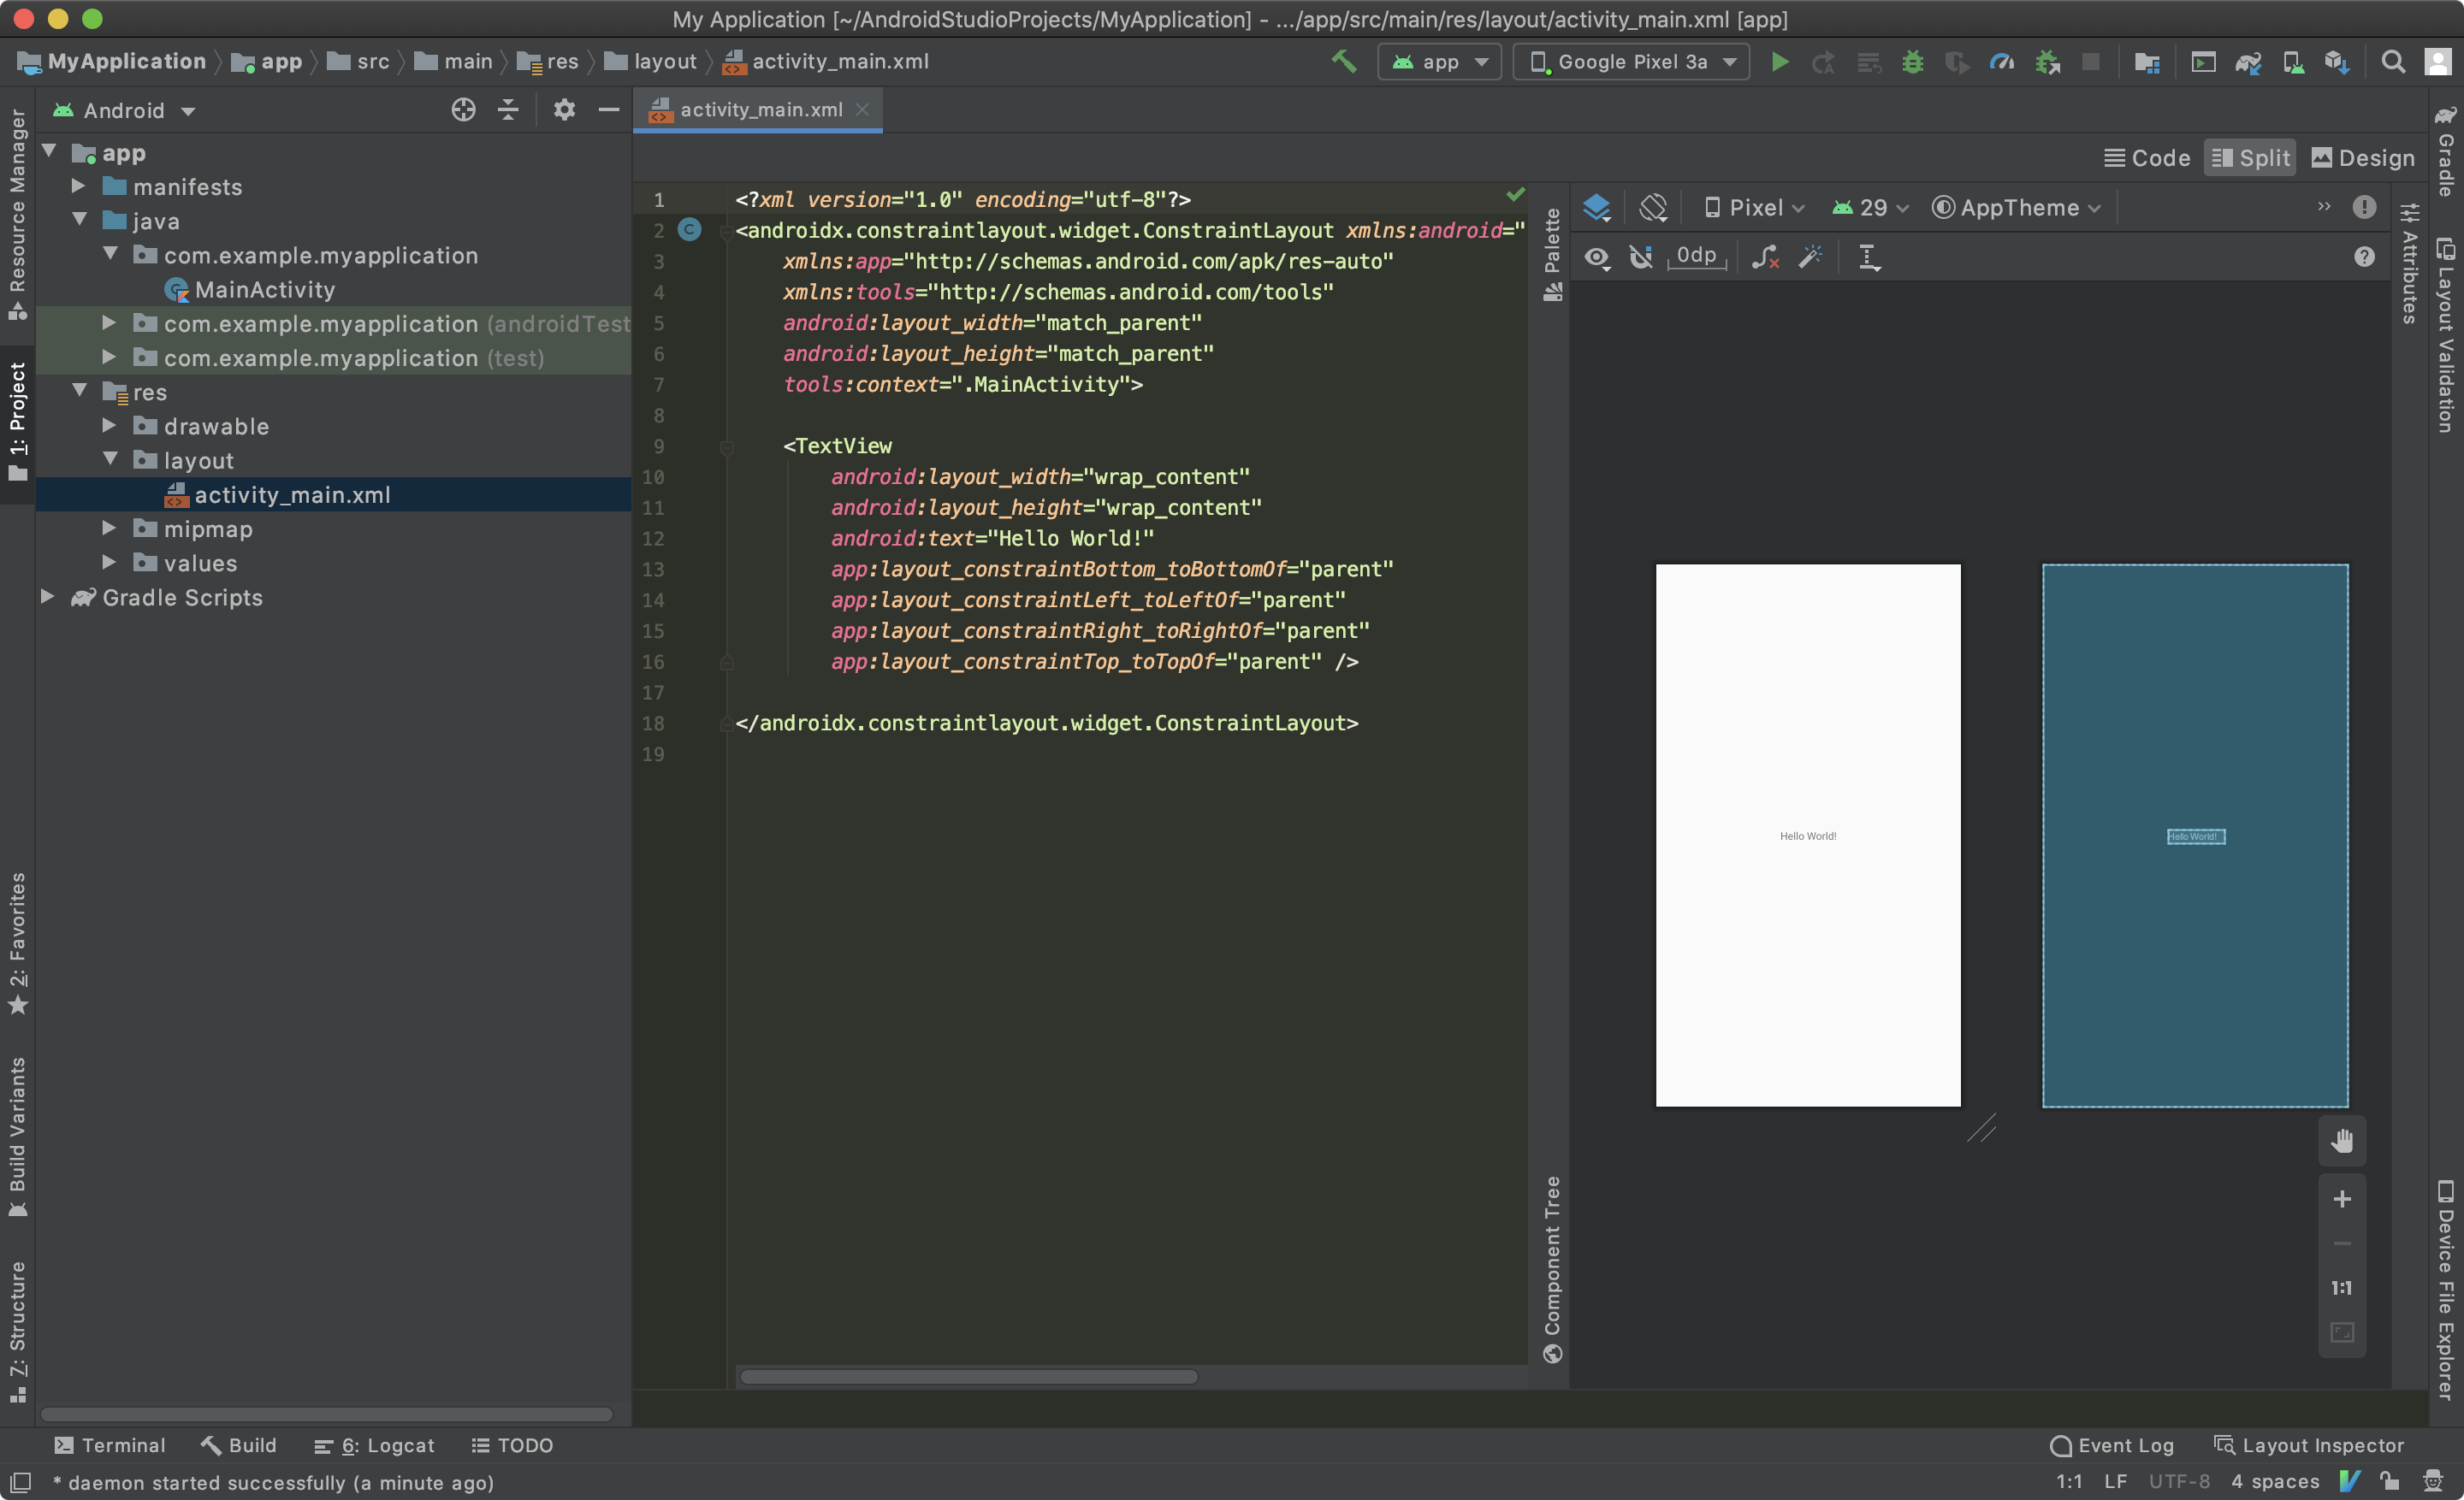Toggle the design surface orientation icon
The image size is (2464, 1500).
(1654, 207)
